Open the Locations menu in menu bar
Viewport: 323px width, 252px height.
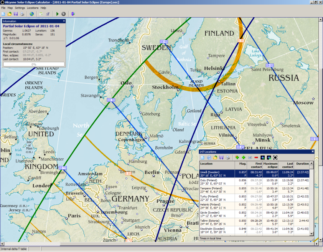coord(33,8)
